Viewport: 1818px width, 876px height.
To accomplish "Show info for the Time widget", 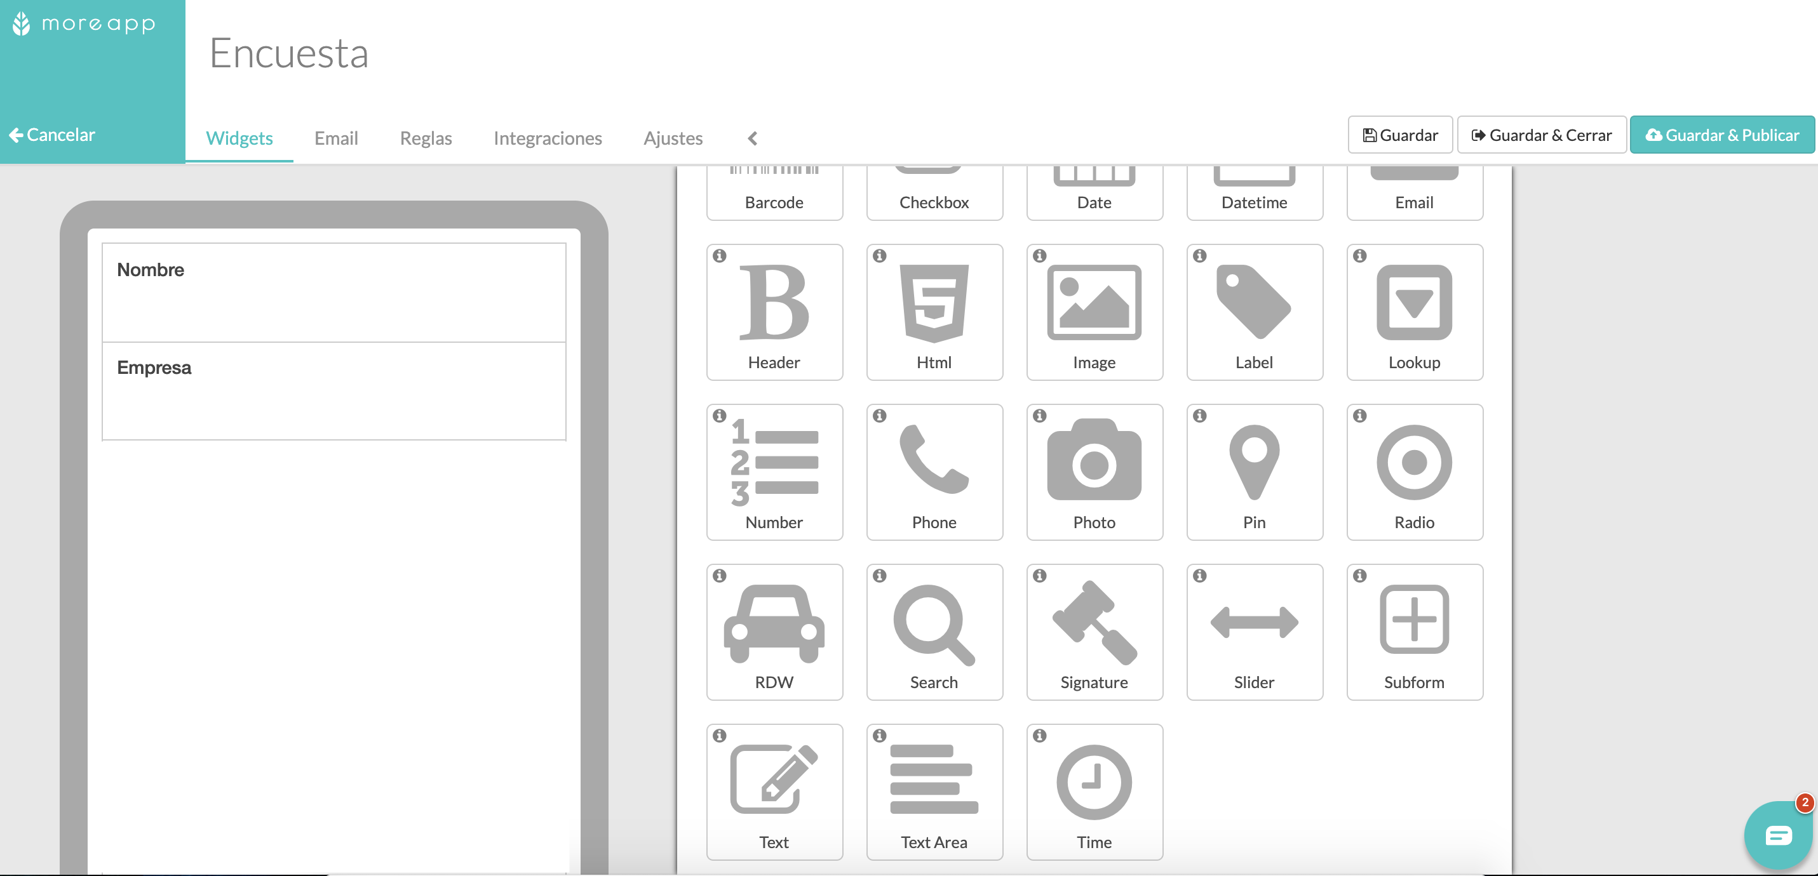I will pos(1040,736).
